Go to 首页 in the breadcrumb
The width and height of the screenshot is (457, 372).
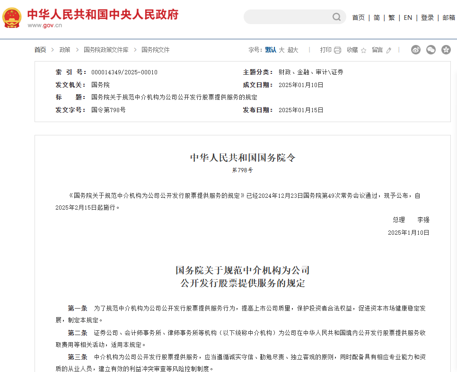pos(40,50)
